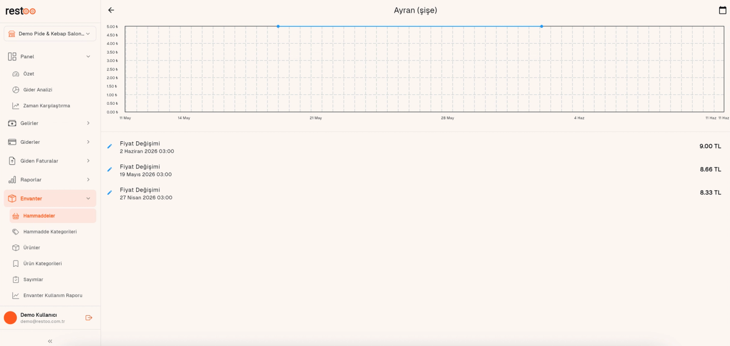Open the Özet menu item

53,74
